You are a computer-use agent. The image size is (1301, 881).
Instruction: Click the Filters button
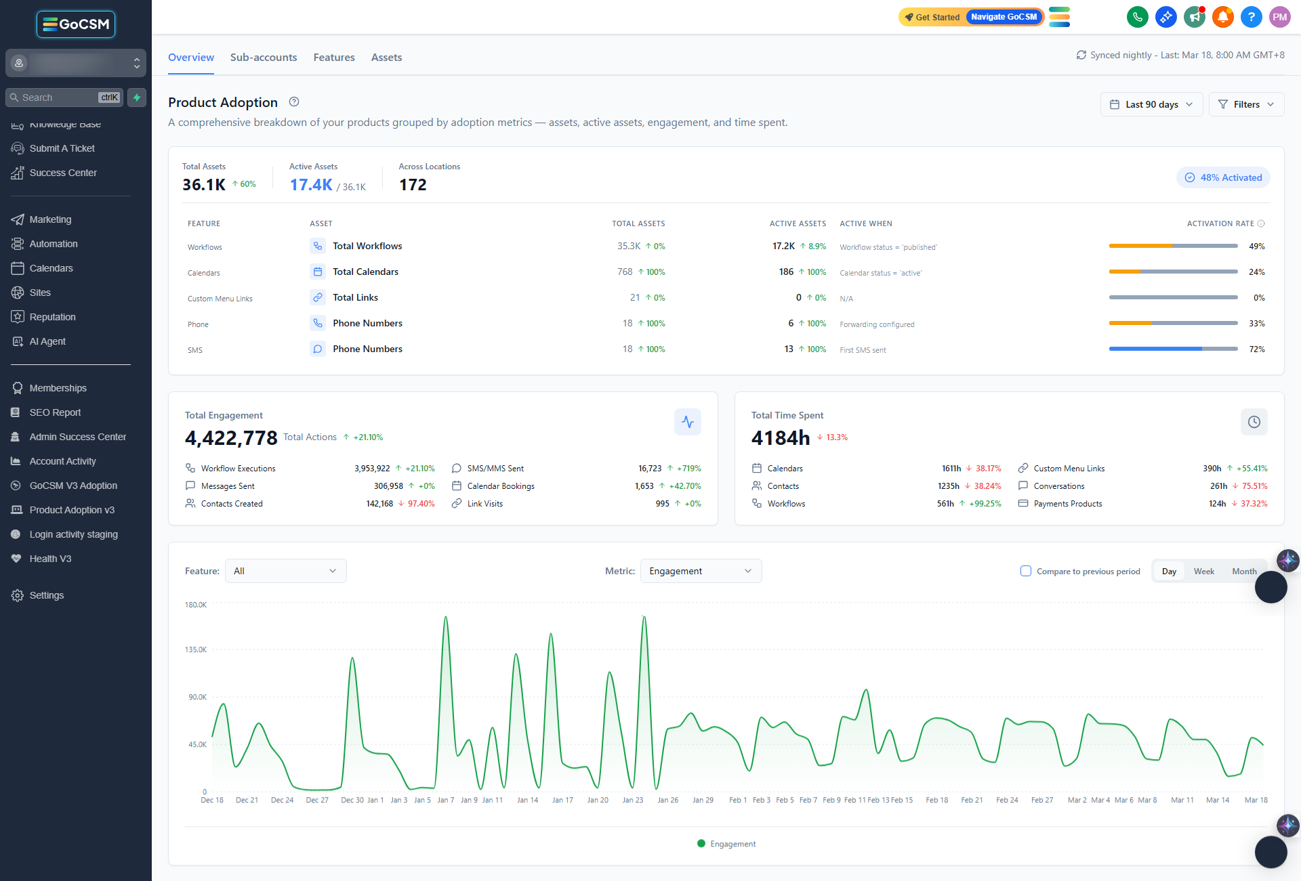pyautogui.click(x=1246, y=104)
